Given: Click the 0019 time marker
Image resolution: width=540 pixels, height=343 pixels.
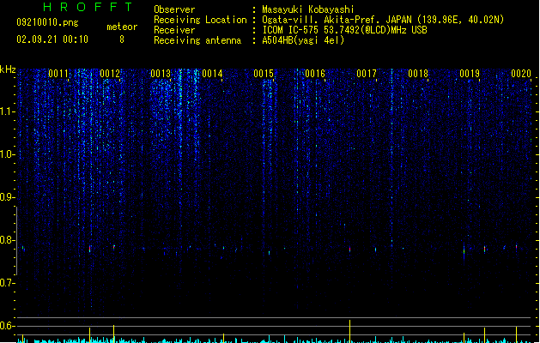Looking at the screenshot, I should [470, 74].
